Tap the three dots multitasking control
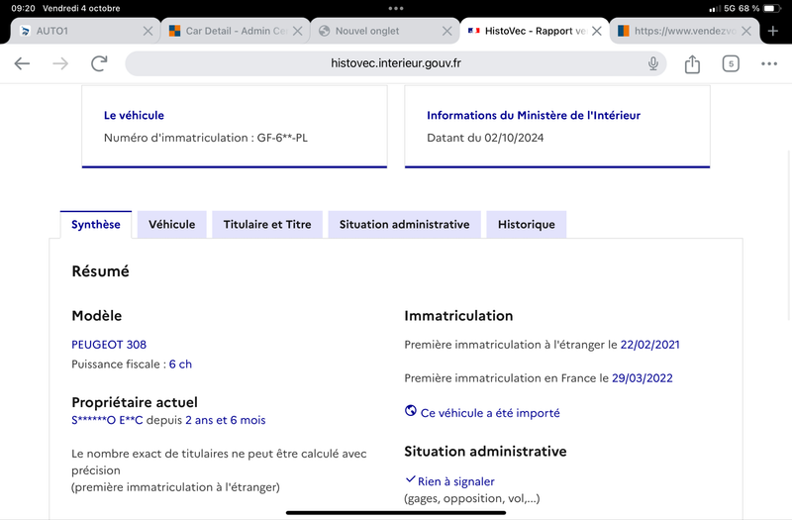Screen dimensions: 792x520 pos(395,9)
